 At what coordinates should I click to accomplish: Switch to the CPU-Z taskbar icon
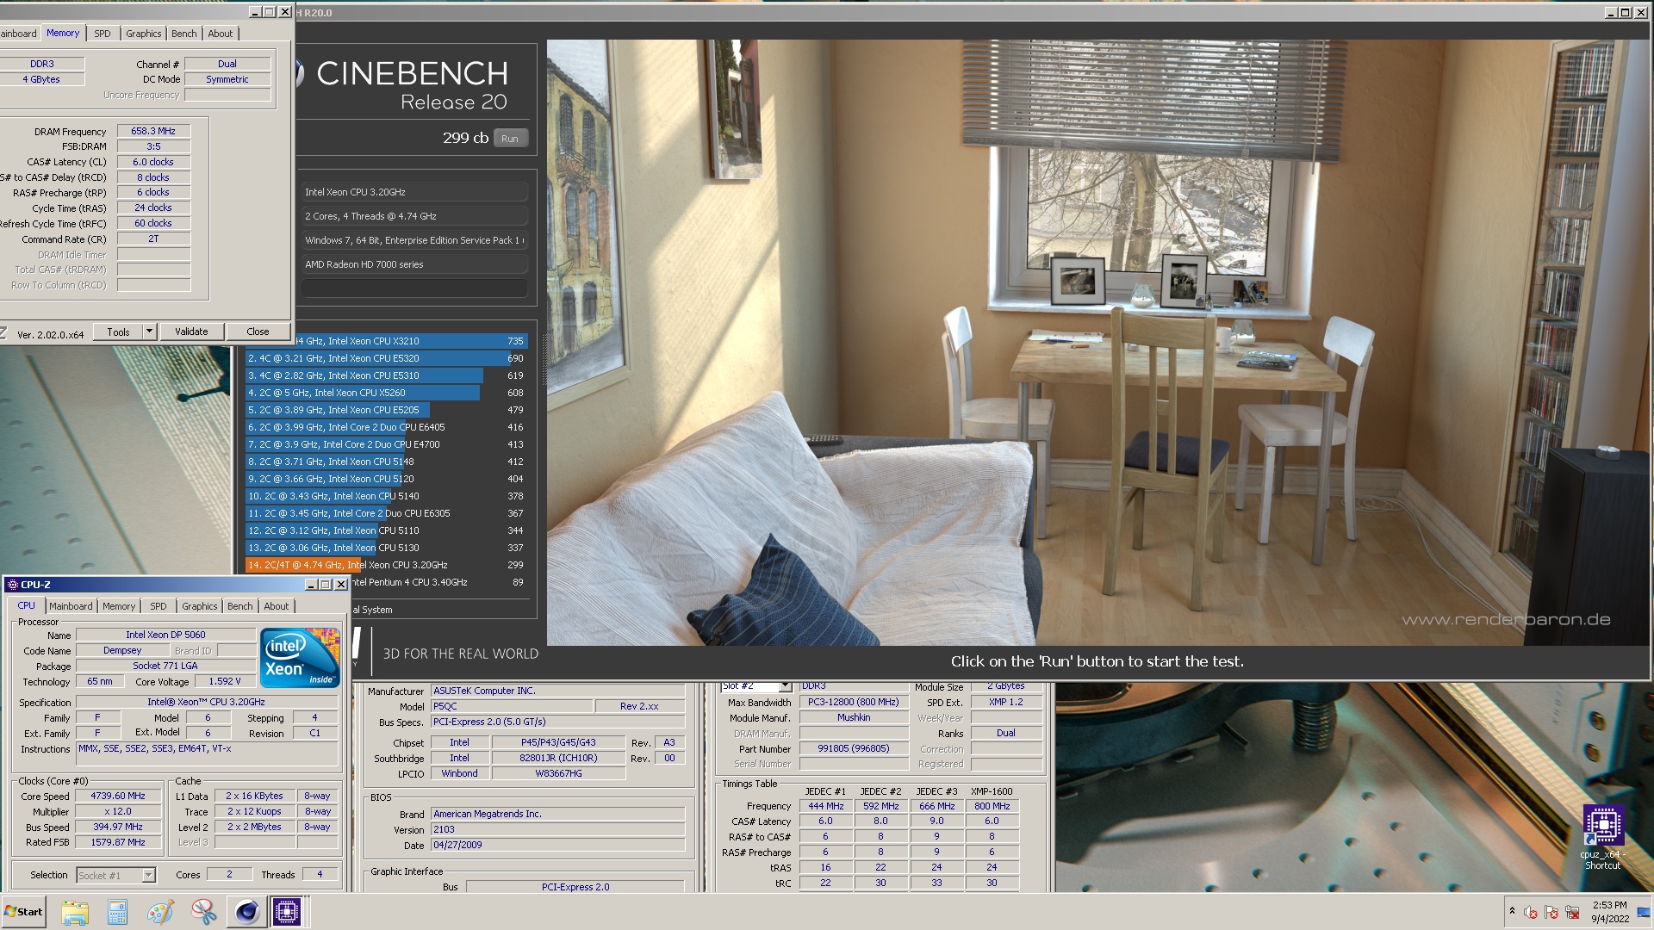tap(288, 912)
